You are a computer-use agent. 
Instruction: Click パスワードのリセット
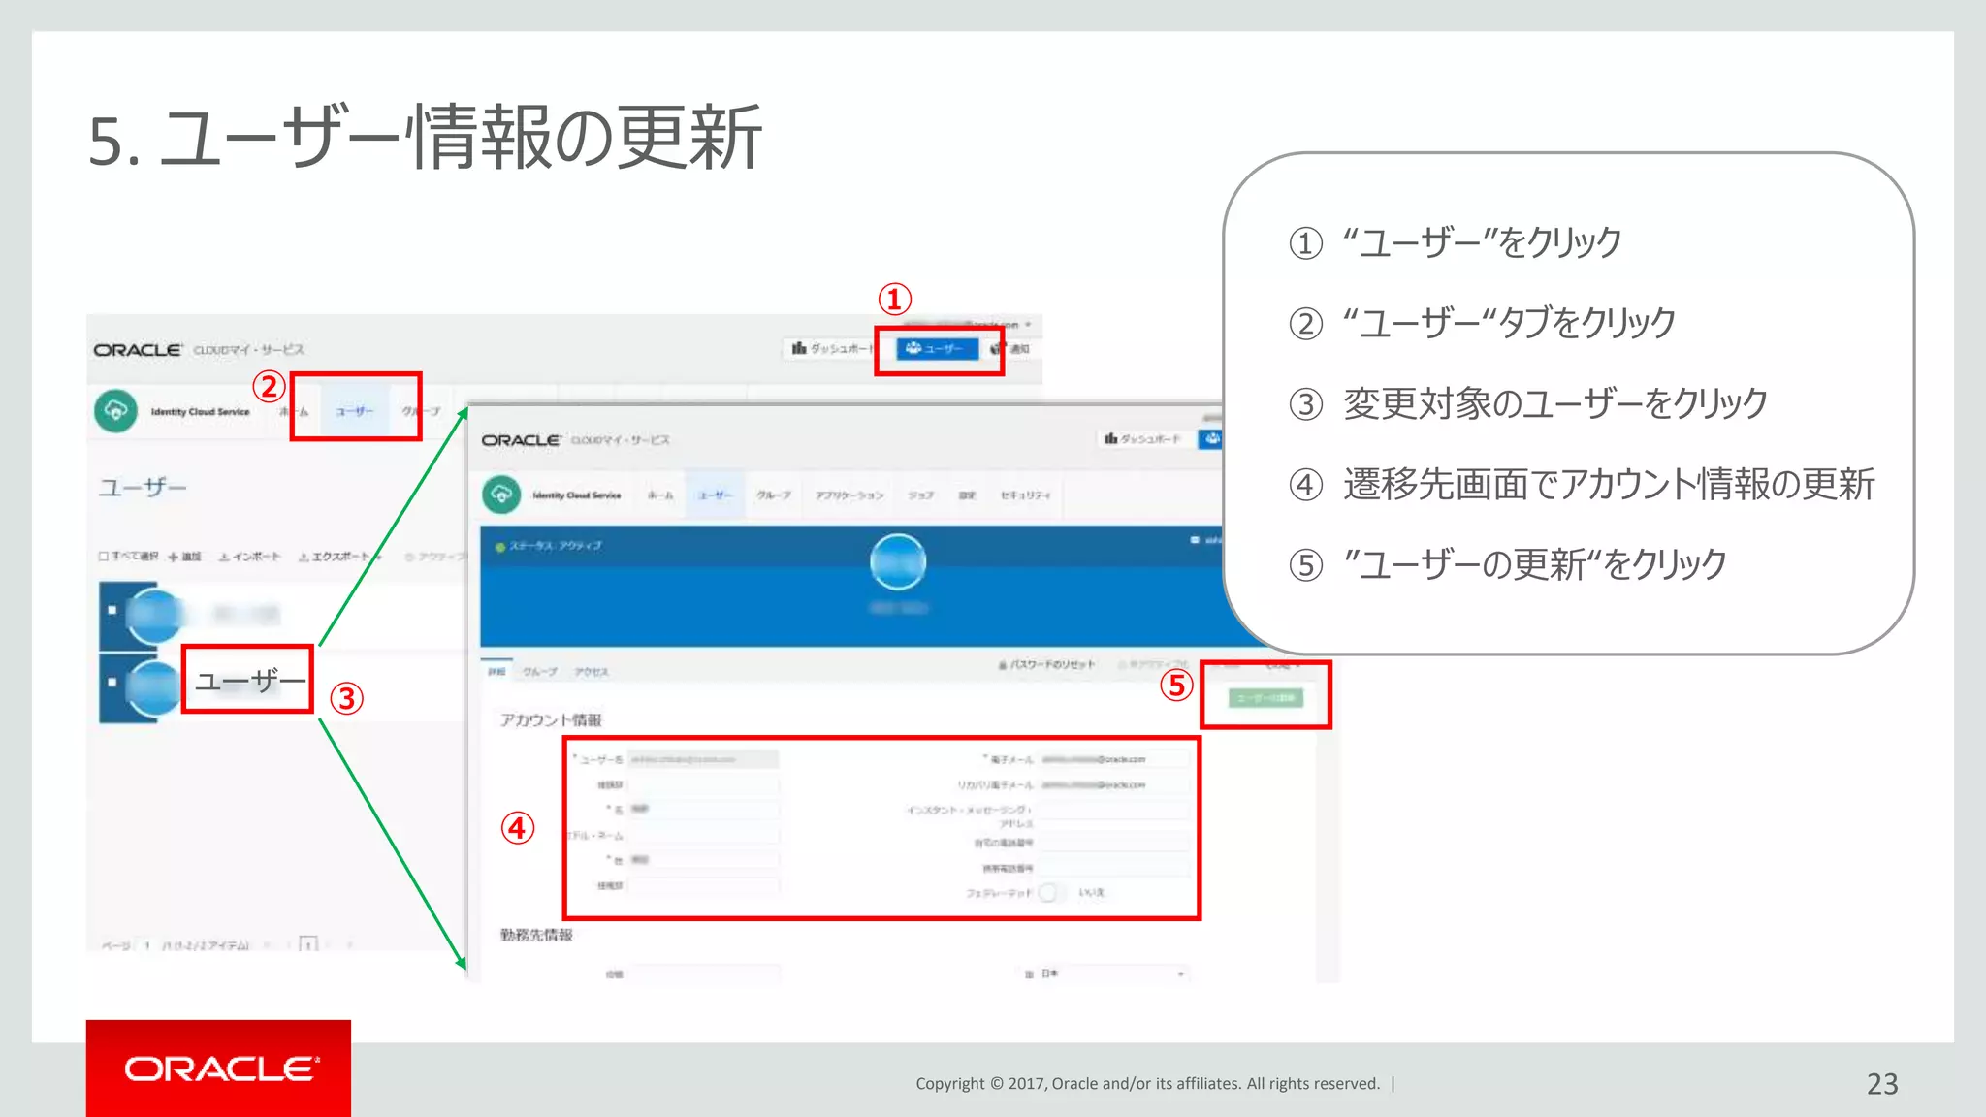pos(1046,665)
